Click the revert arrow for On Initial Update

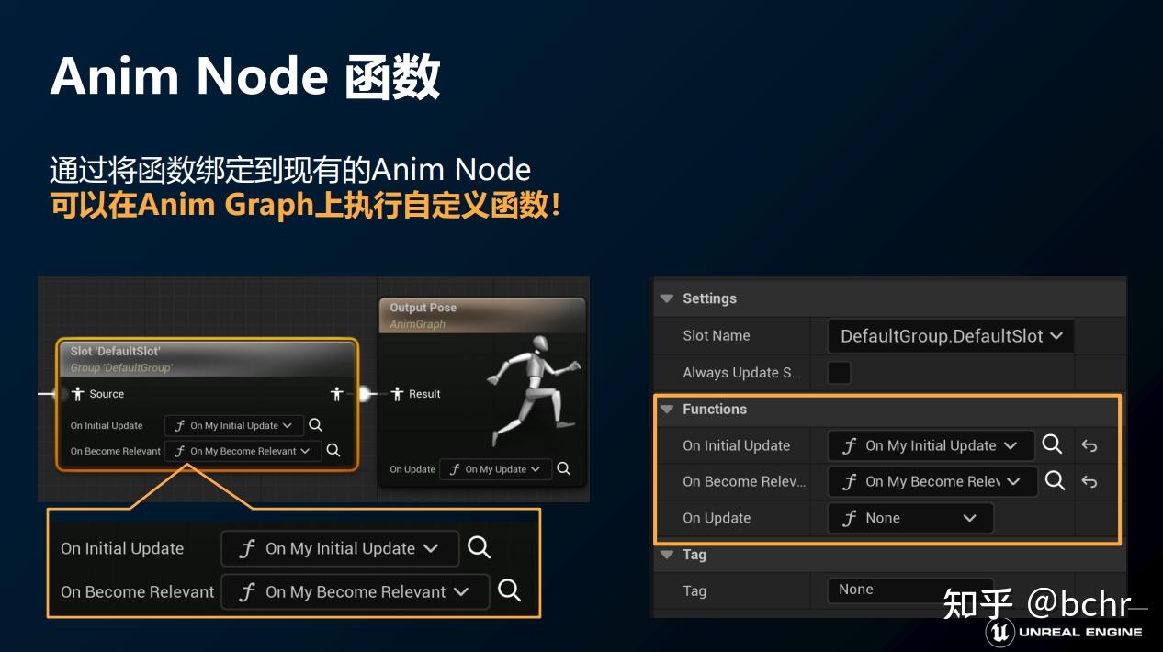[1092, 445]
